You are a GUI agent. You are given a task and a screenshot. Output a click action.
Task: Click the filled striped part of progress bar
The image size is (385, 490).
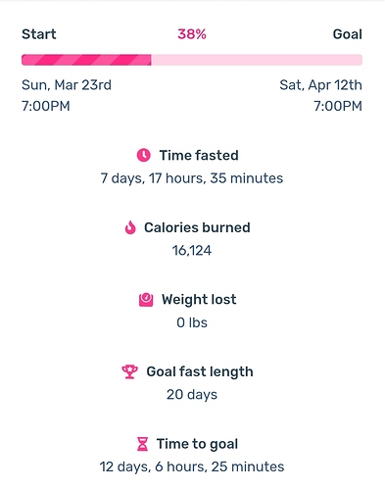click(x=86, y=60)
